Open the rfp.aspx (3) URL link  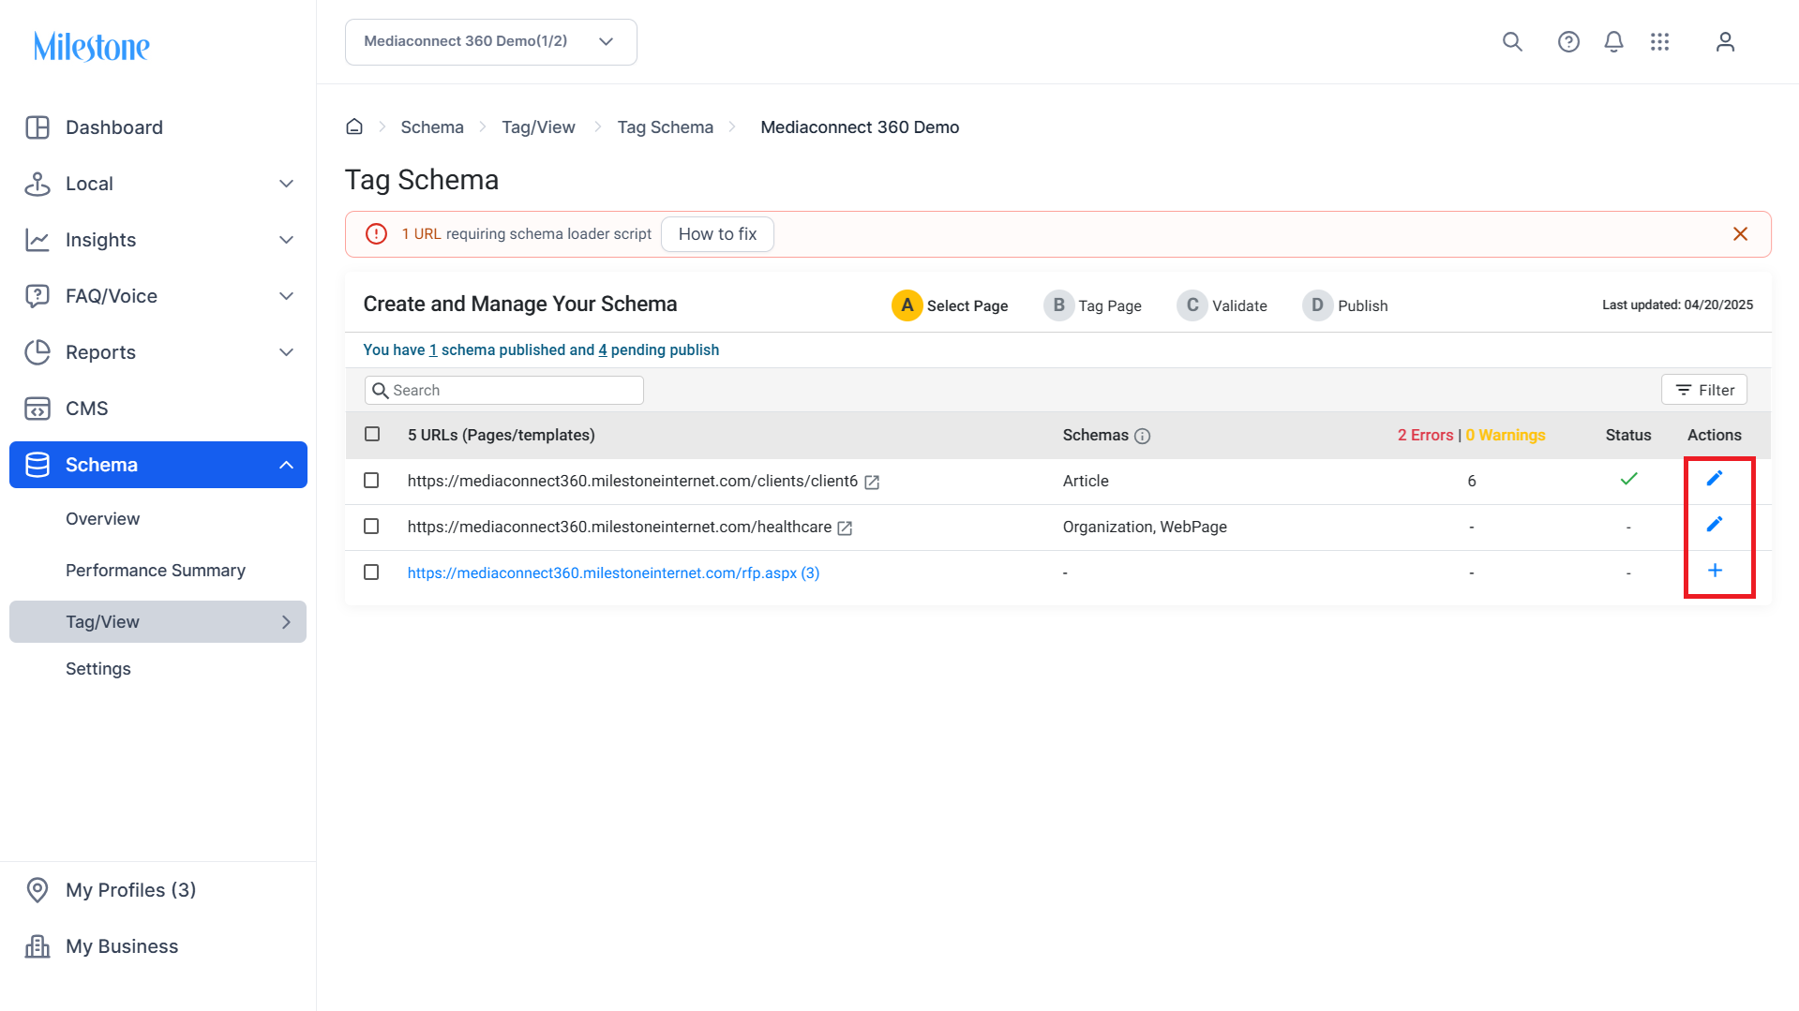coord(613,572)
